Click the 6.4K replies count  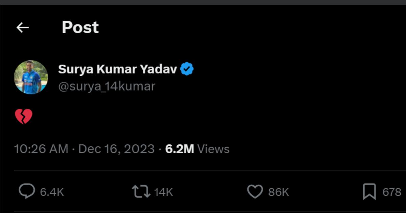tap(52, 192)
